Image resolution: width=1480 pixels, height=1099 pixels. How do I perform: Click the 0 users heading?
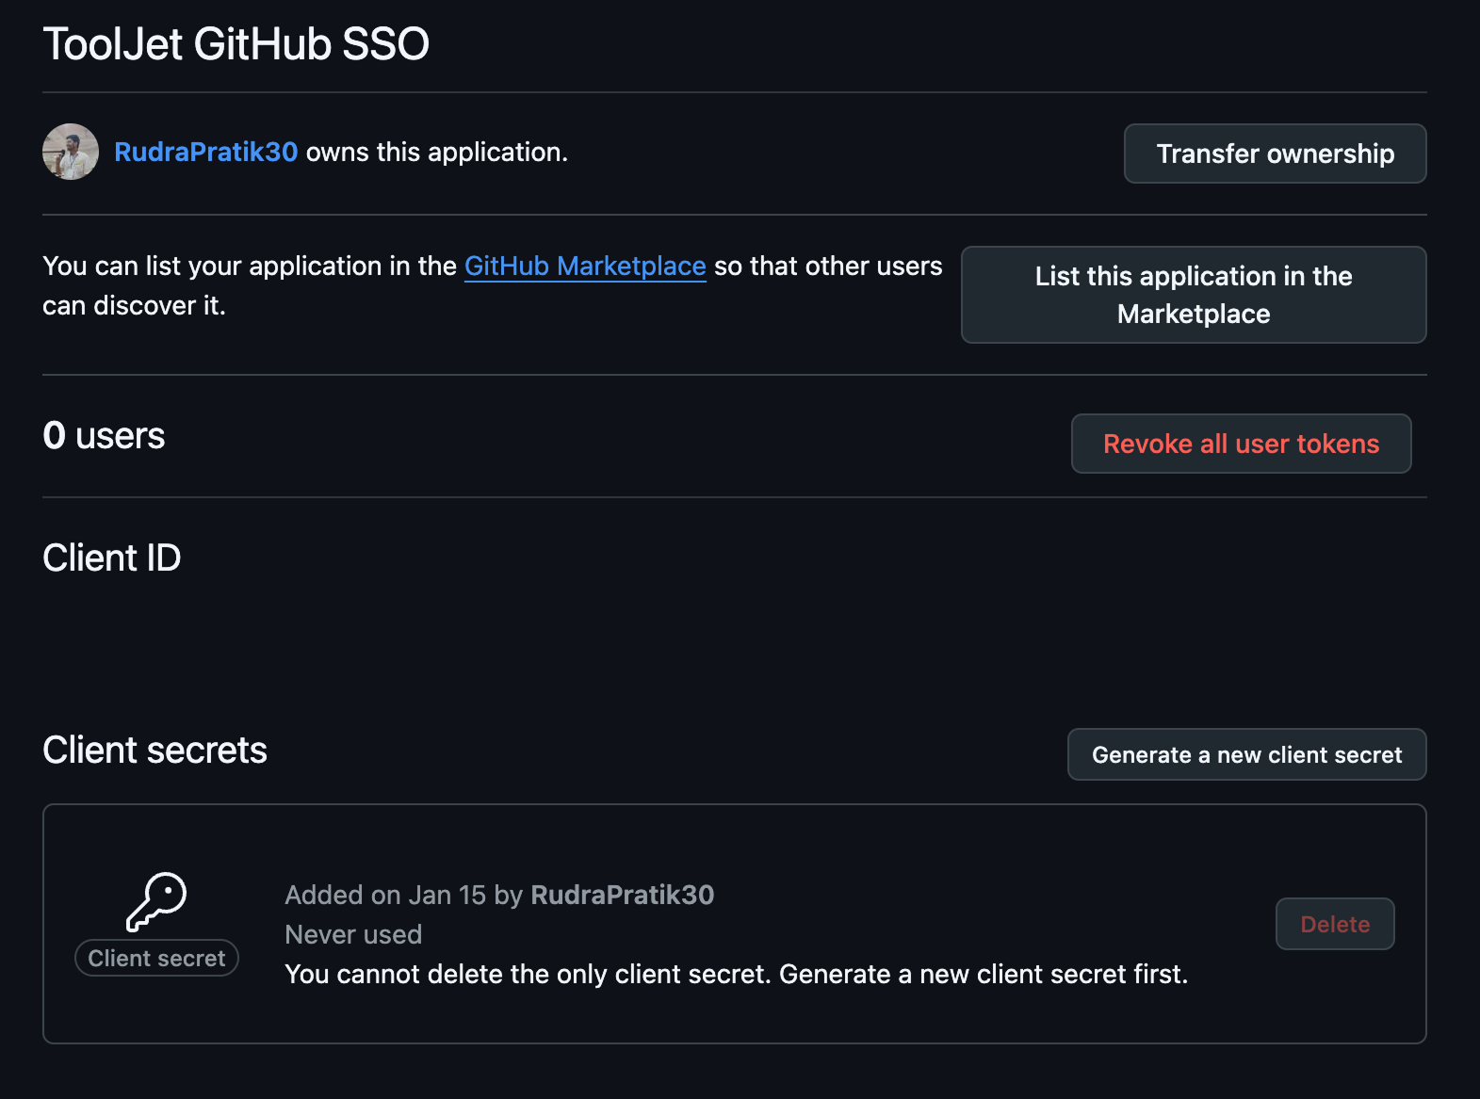104,436
